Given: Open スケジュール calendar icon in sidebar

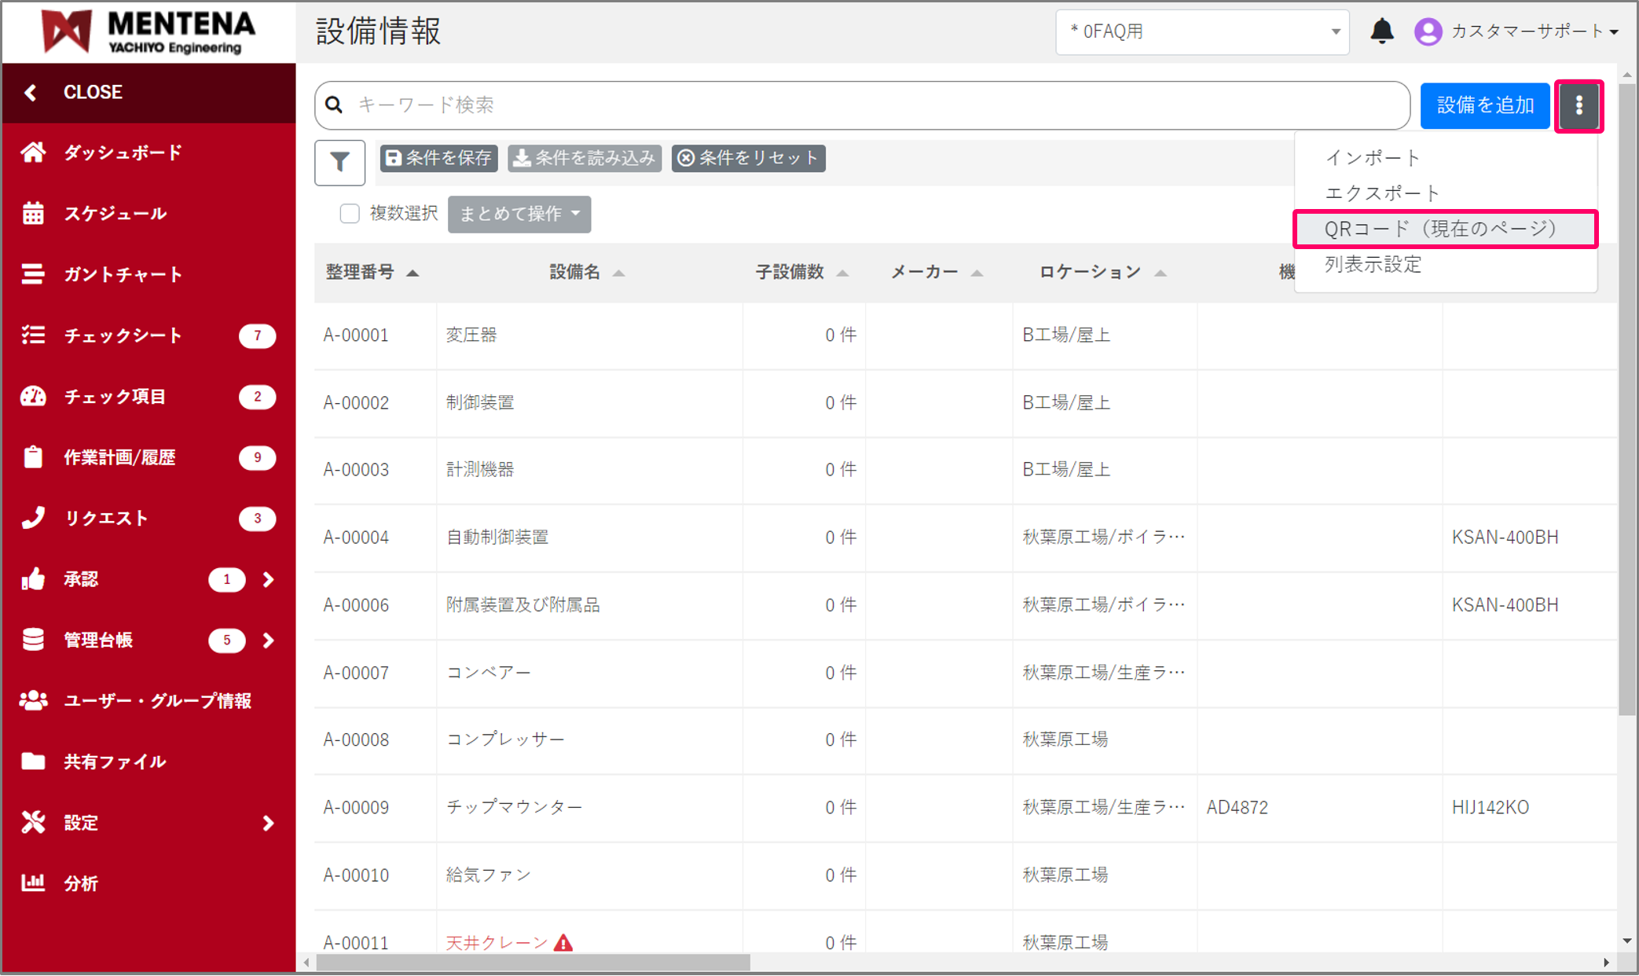Looking at the screenshot, I should (33, 213).
